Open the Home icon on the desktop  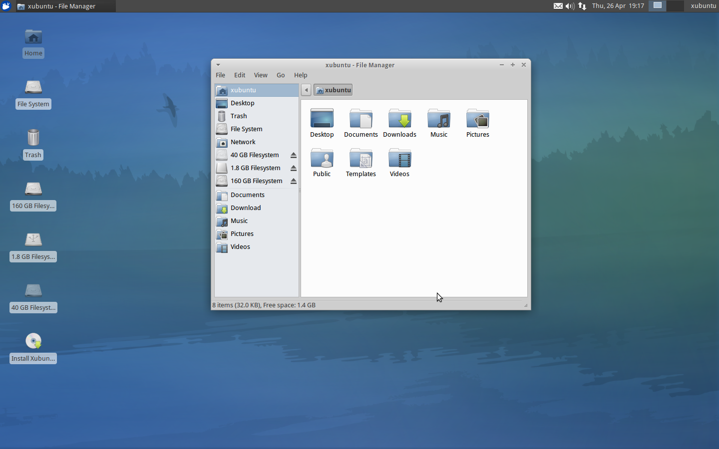33,37
